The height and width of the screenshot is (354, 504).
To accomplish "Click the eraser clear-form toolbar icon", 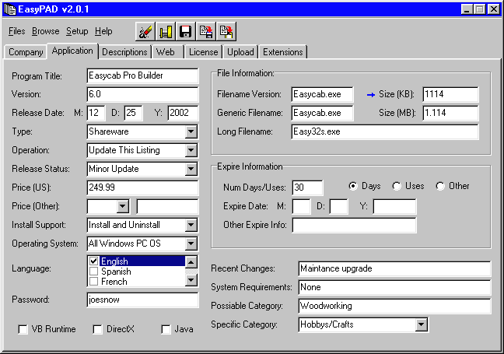I will (x=145, y=31).
